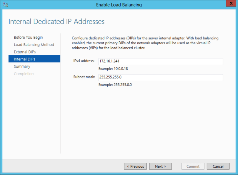Image resolution: width=238 pixels, height=175 pixels.
Task: Click the IPv4 address label
Action: tap(84, 61)
